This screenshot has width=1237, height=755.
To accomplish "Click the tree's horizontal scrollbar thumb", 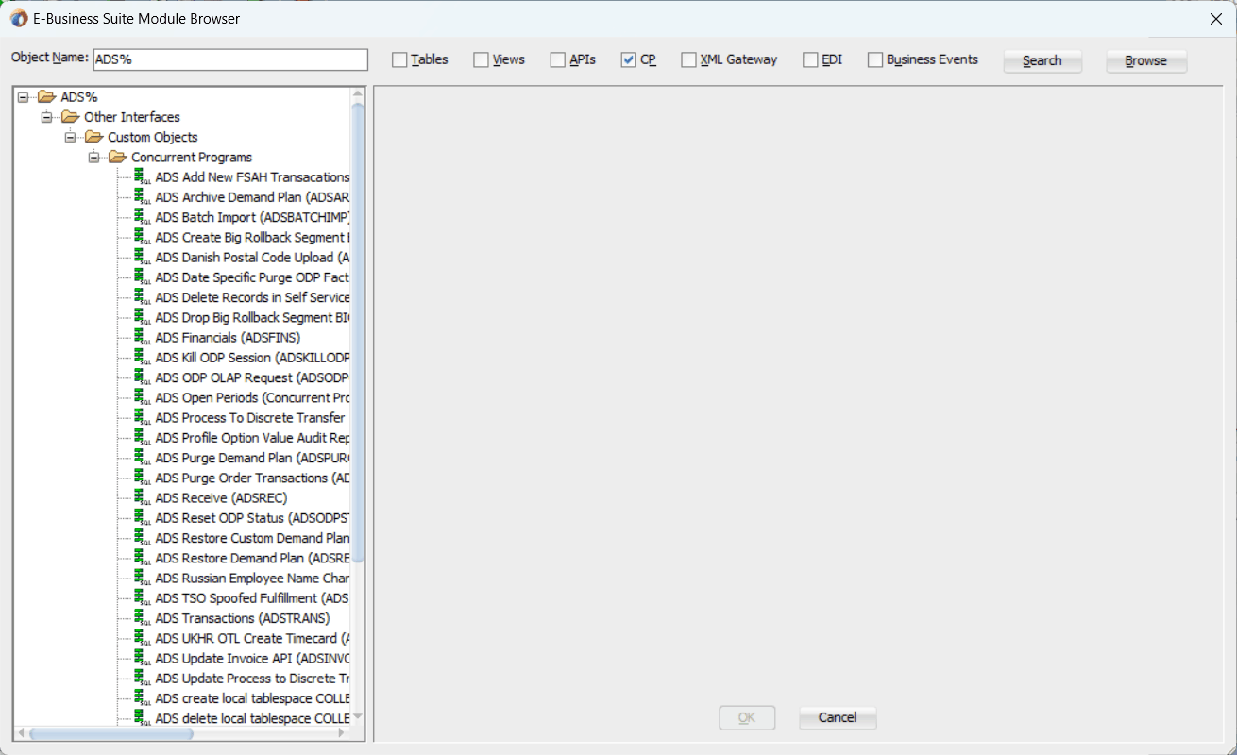I will tap(110, 733).
